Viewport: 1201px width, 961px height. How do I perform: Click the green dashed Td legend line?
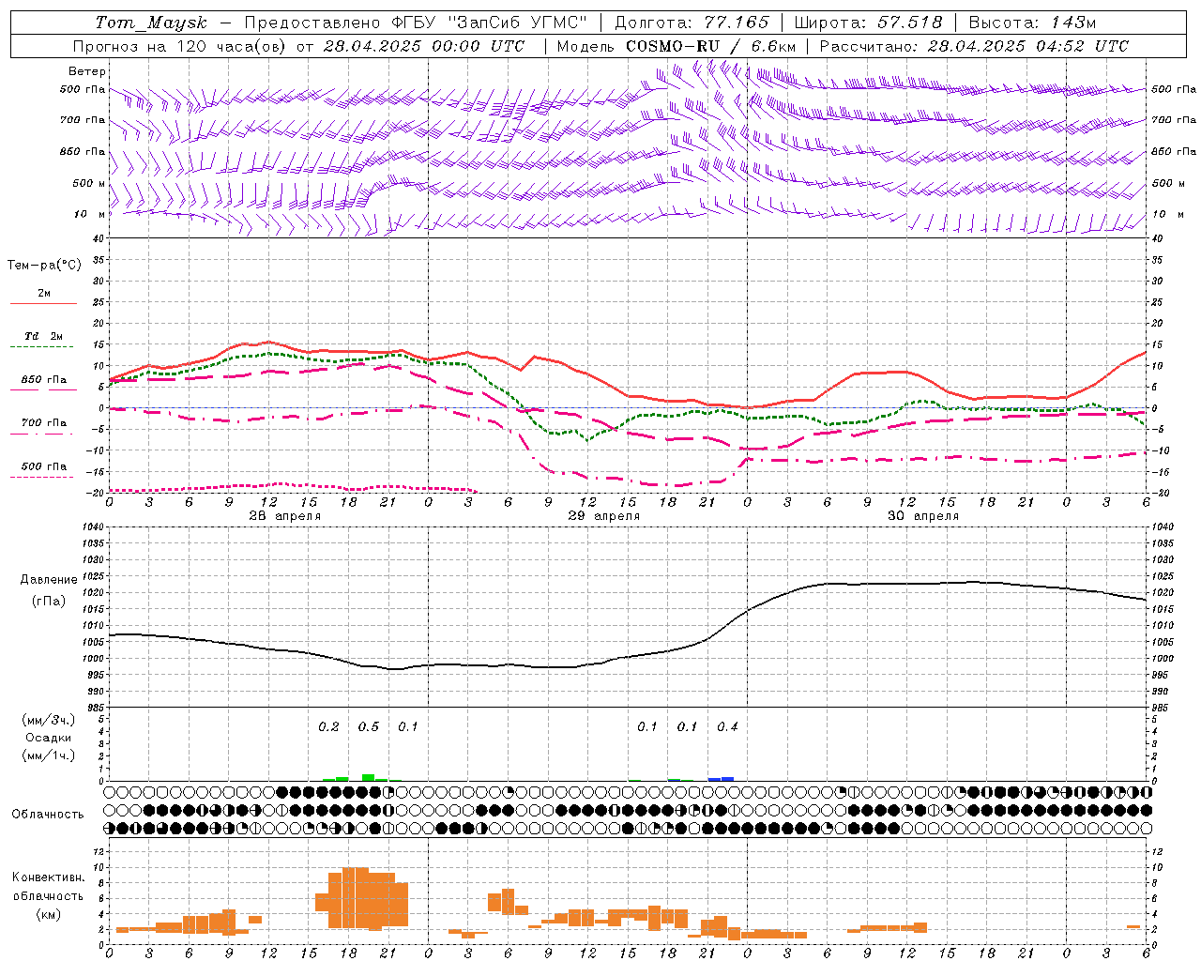pyautogui.click(x=41, y=346)
